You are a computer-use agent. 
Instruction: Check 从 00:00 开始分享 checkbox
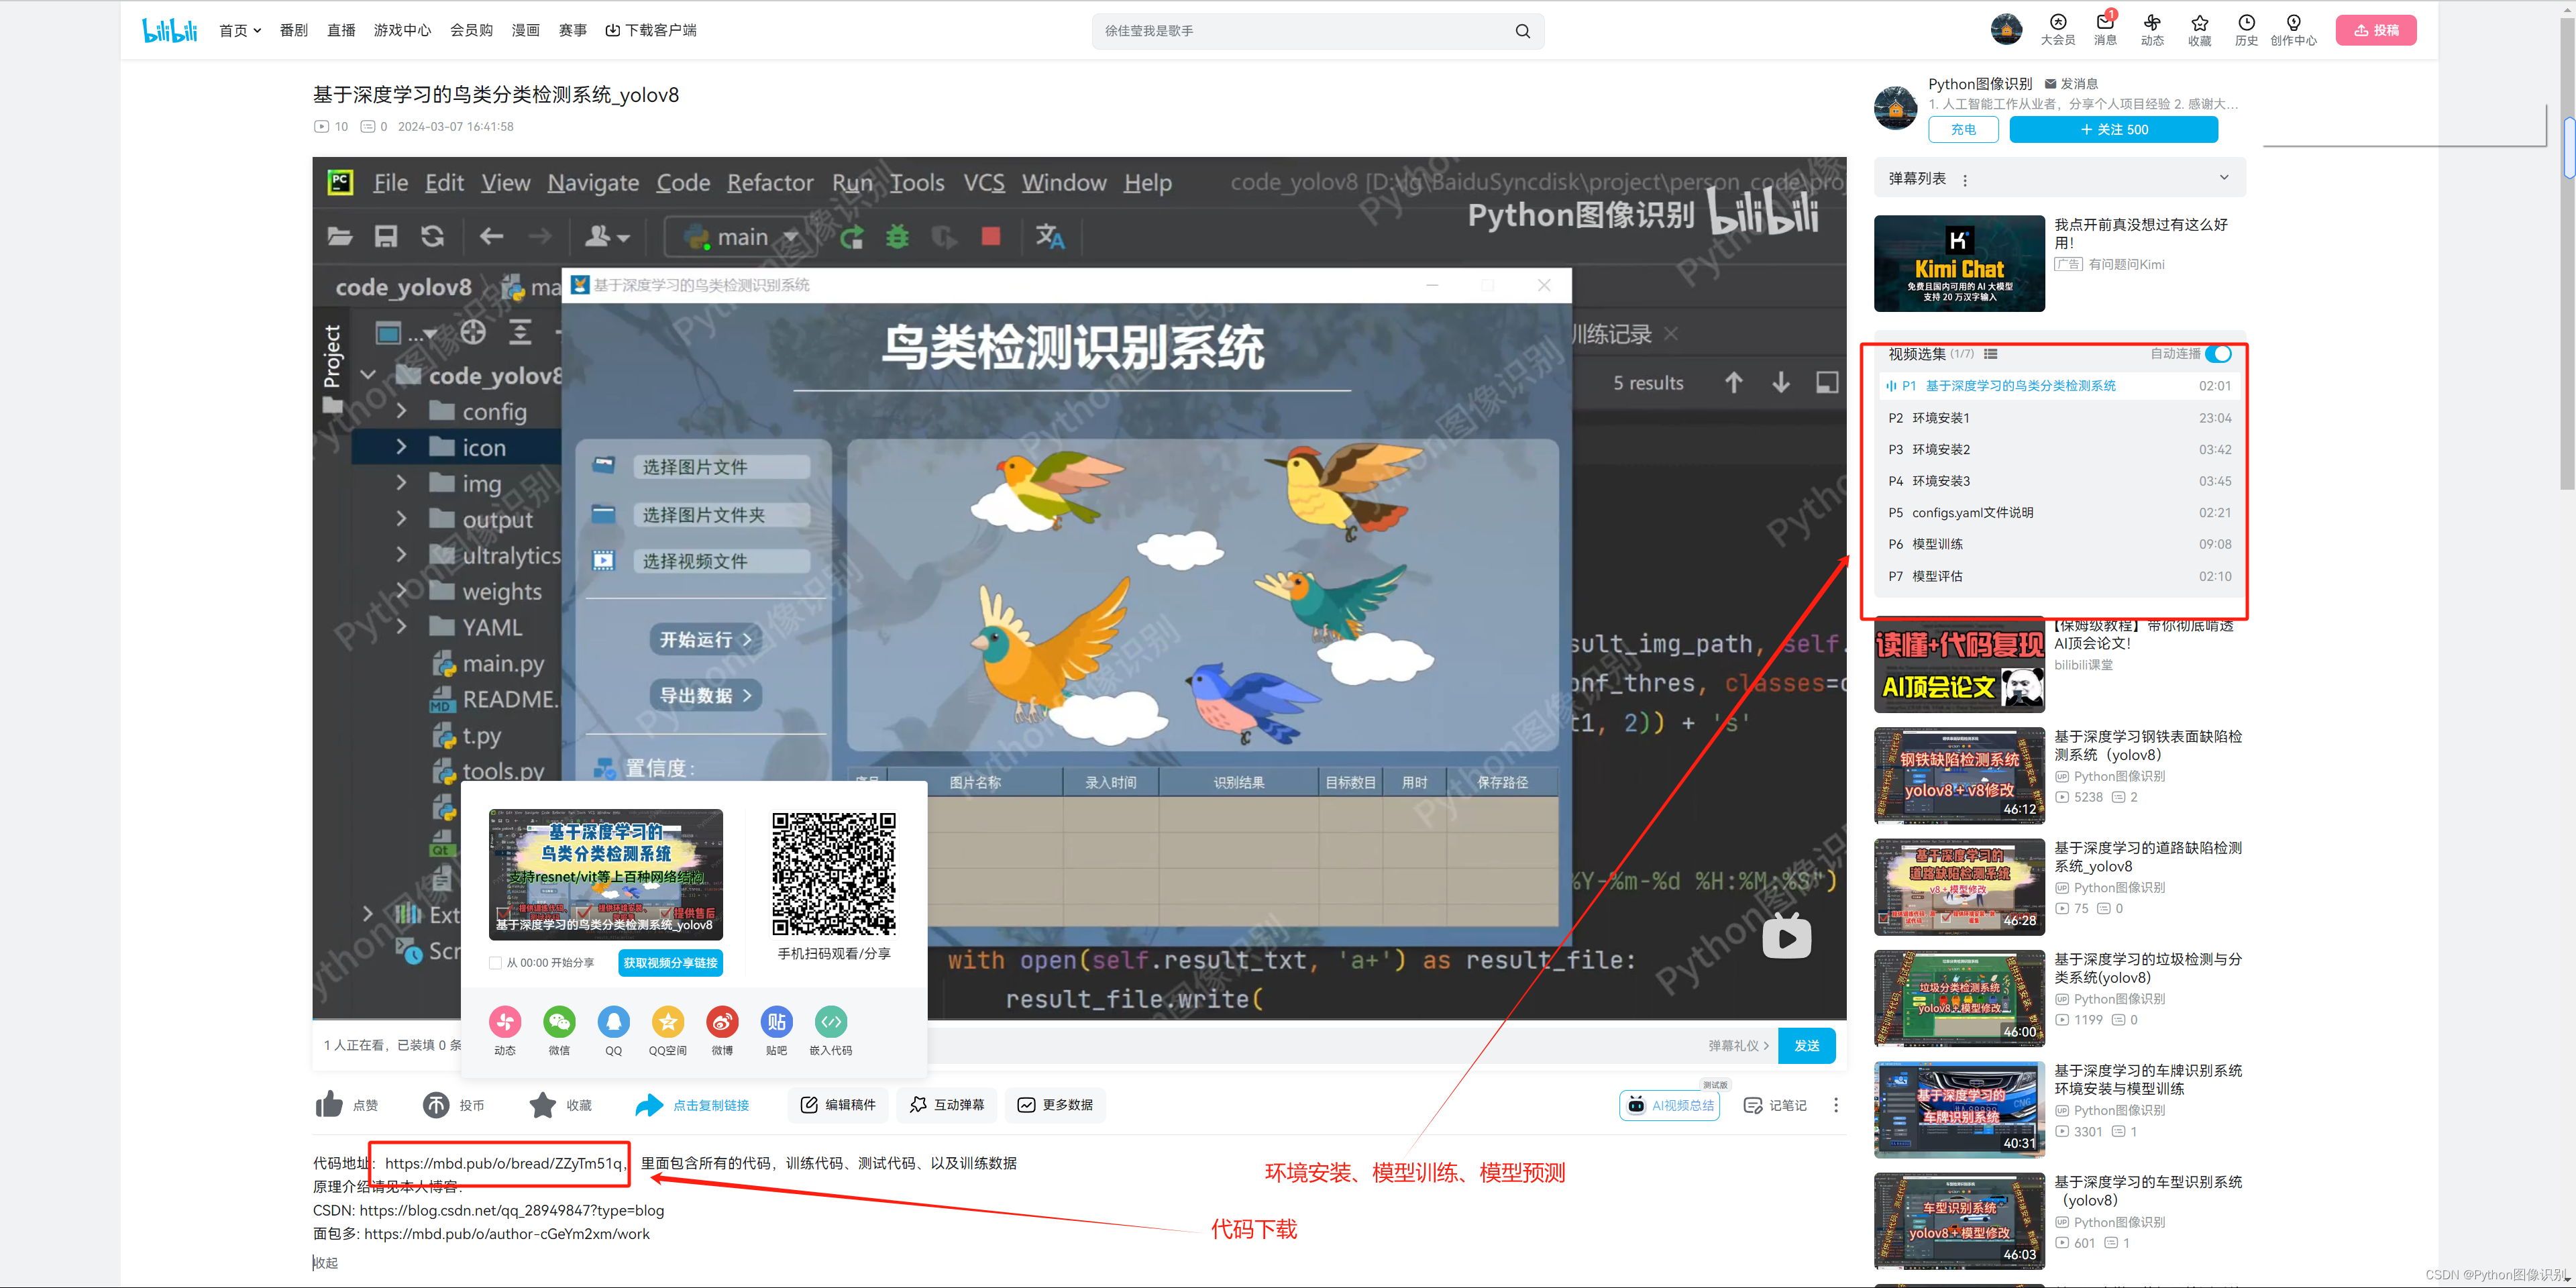point(495,963)
